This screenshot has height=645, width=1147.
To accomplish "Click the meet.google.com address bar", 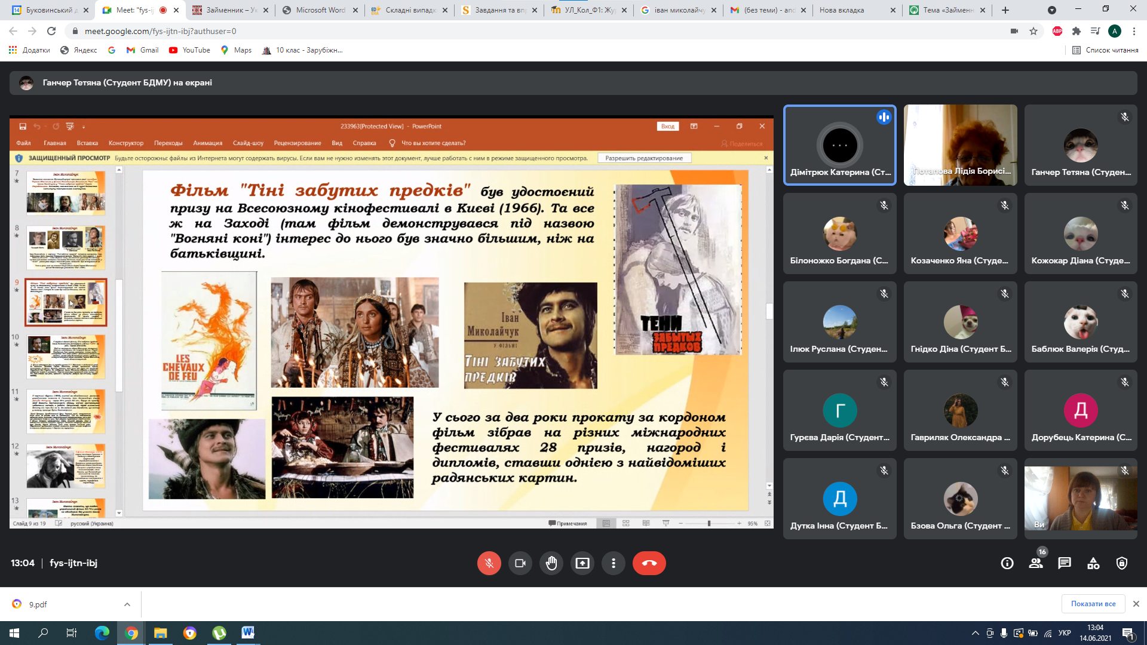I will tap(538, 31).
